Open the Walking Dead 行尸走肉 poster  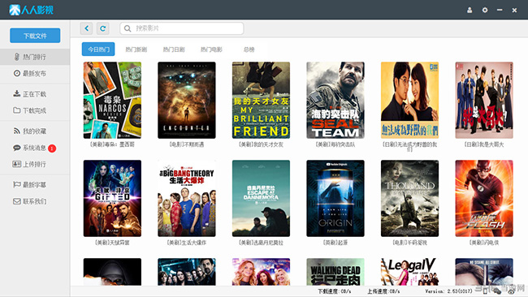pos(335,272)
